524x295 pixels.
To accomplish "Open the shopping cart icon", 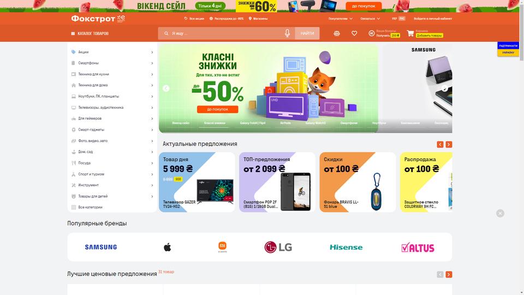I will (410, 33).
